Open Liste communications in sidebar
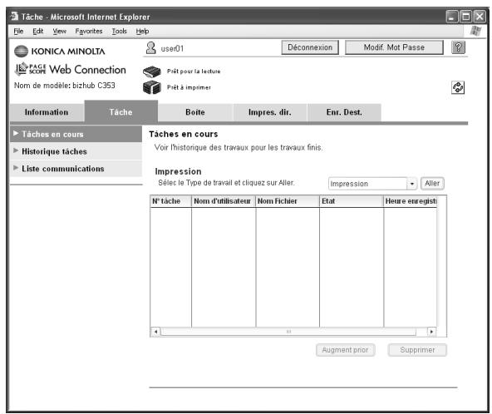This screenshot has width=492, height=414. tap(76, 169)
